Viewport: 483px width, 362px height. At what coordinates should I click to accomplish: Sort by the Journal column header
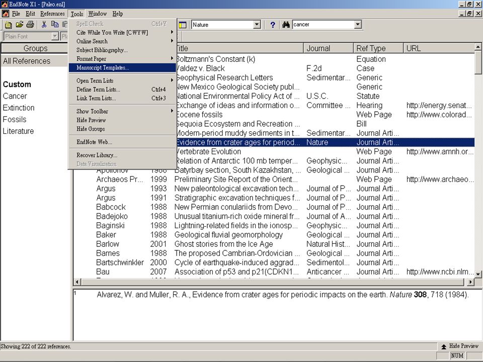point(329,48)
